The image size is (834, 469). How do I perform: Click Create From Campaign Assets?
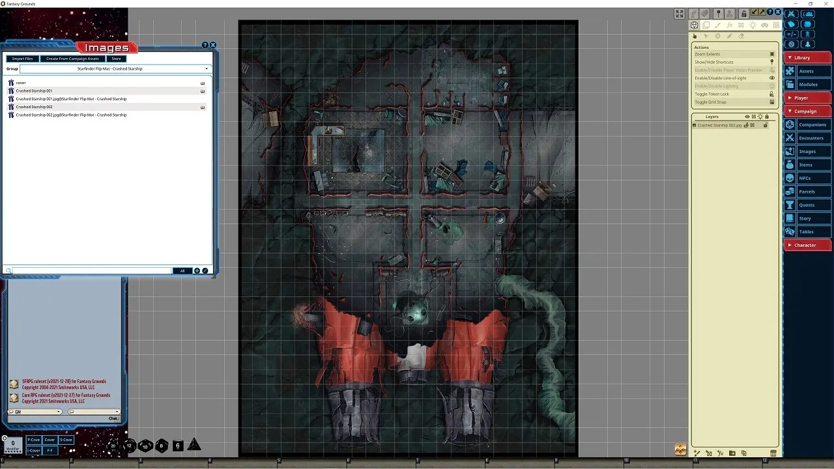72,59
